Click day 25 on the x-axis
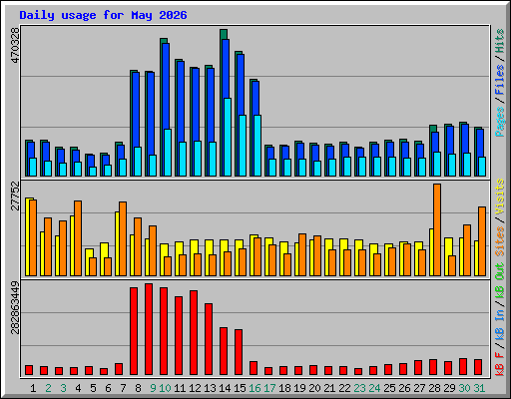The height and width of the screenshot is (399, 511). (x=389, y=388)
